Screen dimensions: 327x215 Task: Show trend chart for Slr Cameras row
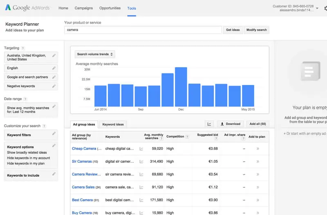[141, 162]
